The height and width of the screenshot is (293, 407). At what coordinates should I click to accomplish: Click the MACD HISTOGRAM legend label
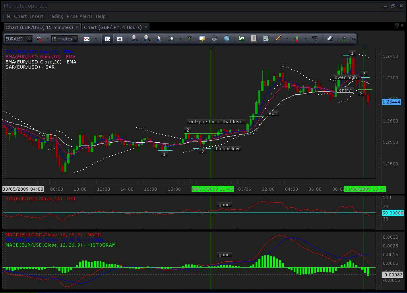tap(60, 245)
